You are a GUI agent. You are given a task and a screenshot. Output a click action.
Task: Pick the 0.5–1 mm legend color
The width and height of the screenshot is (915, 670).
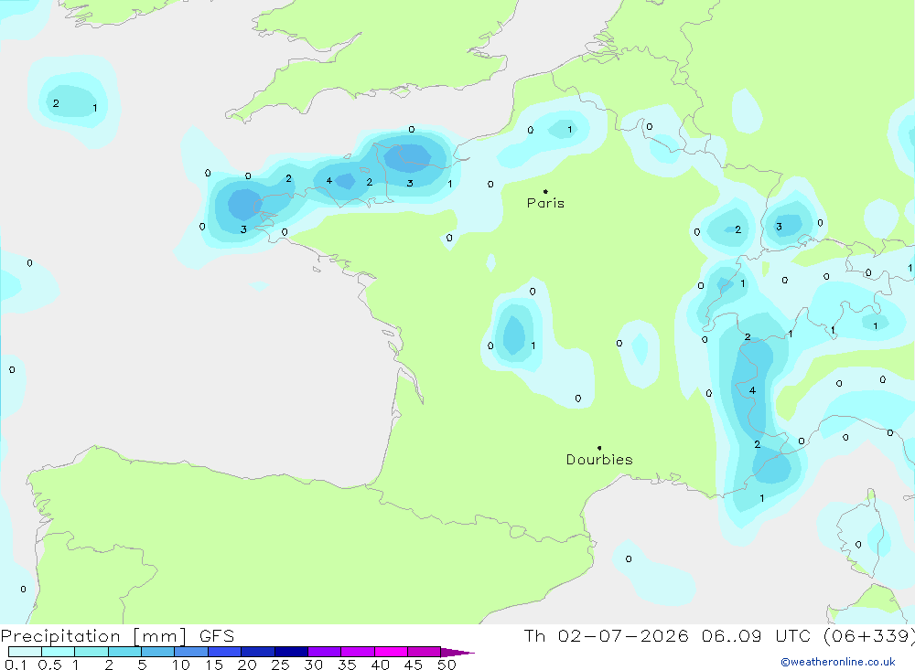pyautogui.click(x=59, y=652)
